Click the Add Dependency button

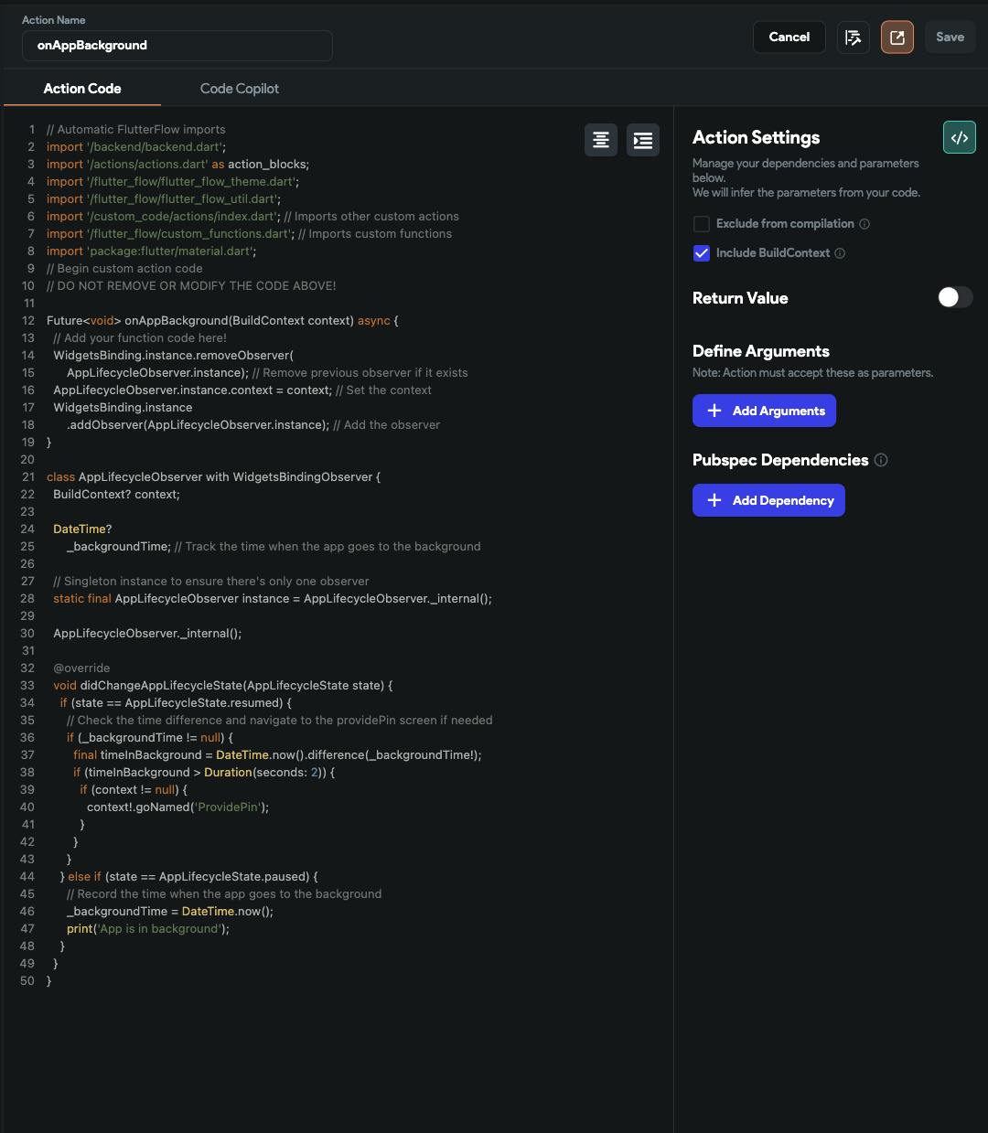(x=768, y=500)
